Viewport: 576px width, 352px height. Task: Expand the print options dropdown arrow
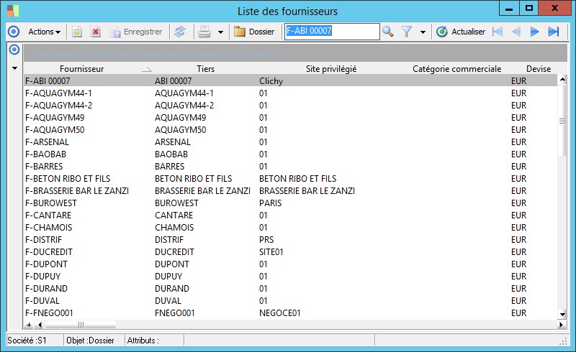(x=220, y=32)
